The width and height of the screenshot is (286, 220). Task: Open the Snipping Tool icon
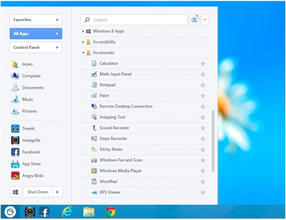click(94, 117)
